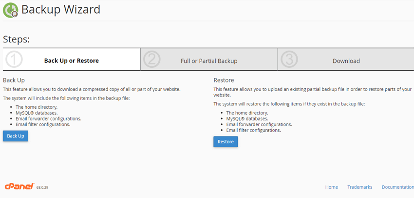
Task: Click the Steps: heading
Action: [x=17, y=40]
